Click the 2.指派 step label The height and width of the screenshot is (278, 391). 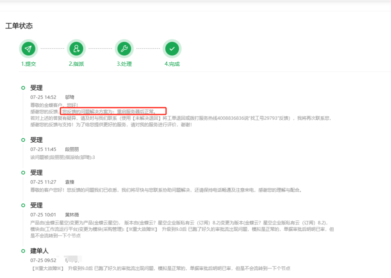click(x=76, y=64)
